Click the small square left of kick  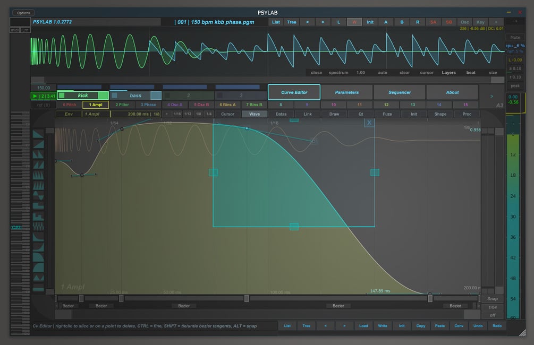tap(62, 96)
